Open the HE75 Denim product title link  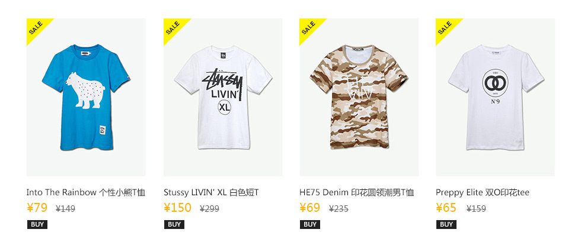[x=357, y=192]
